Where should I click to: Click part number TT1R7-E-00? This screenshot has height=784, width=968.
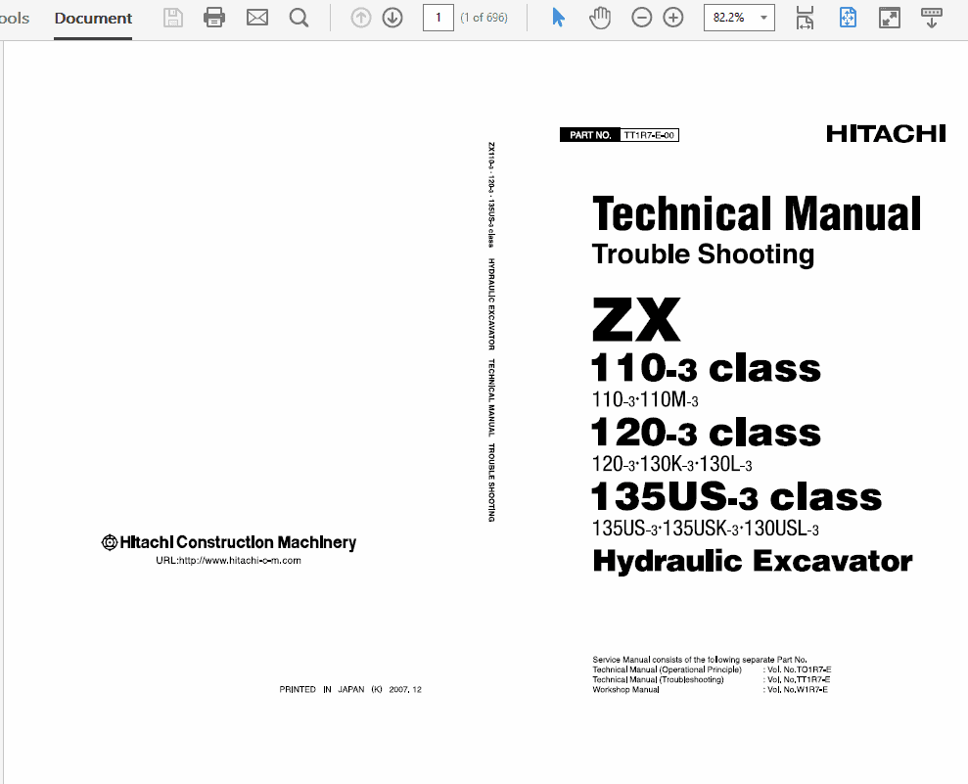(649, 135)
